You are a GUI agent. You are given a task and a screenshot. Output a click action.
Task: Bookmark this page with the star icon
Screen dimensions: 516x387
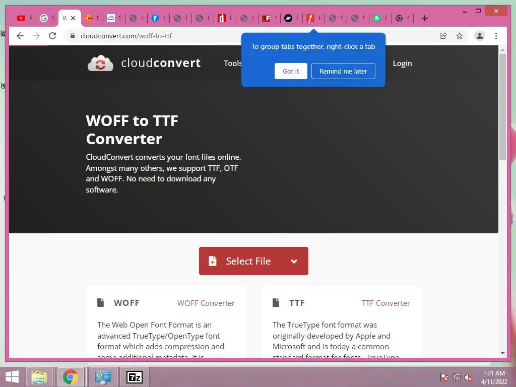pos(460,36)
